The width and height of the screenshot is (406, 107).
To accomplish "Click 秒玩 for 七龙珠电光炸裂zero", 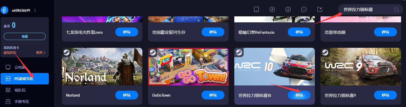I will 127,32.
